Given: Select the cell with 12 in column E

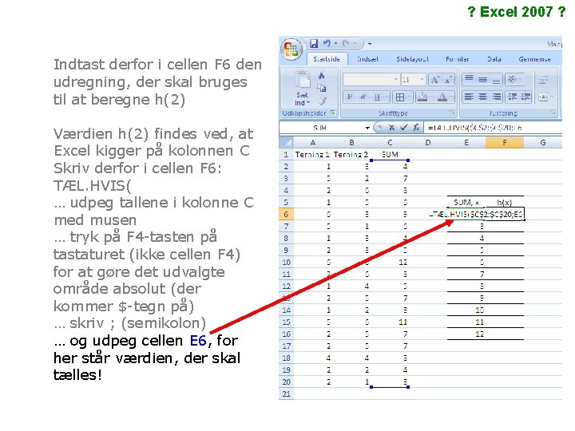Looking at the screenshot, I should [x=466, y=334].
